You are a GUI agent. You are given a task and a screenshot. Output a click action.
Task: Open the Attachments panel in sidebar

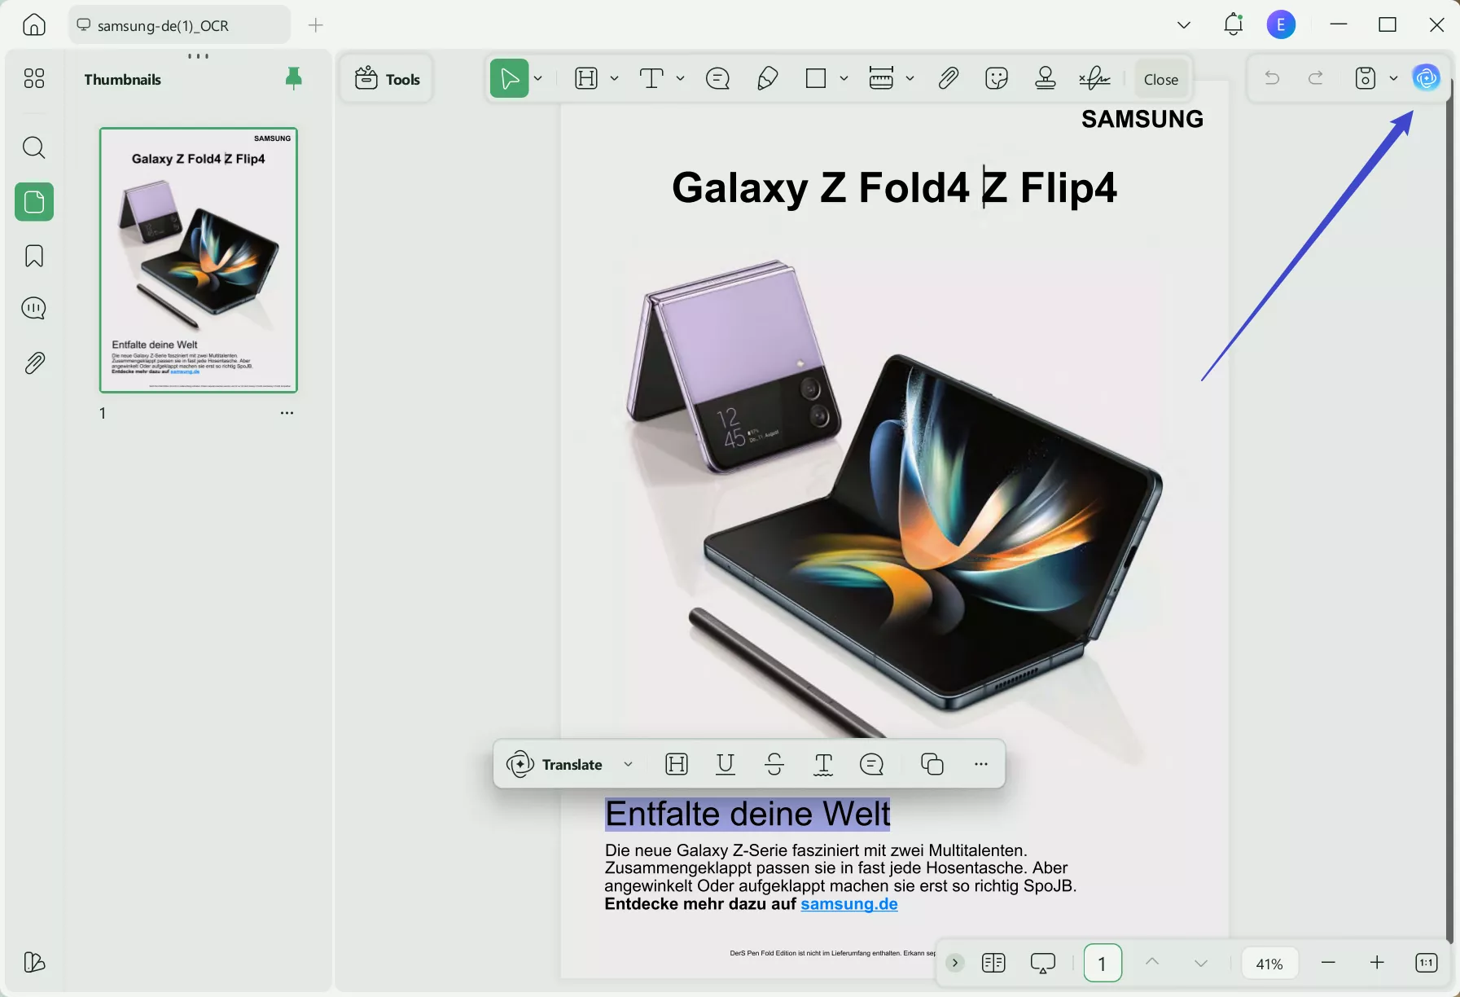[34, 362]
